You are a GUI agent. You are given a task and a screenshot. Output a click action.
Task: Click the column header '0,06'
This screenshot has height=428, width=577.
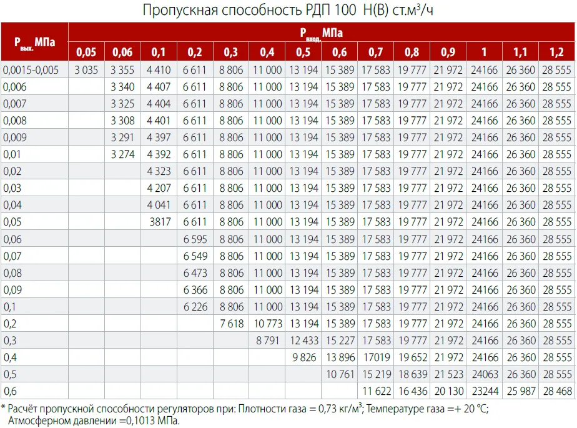(x=122, y=52)
